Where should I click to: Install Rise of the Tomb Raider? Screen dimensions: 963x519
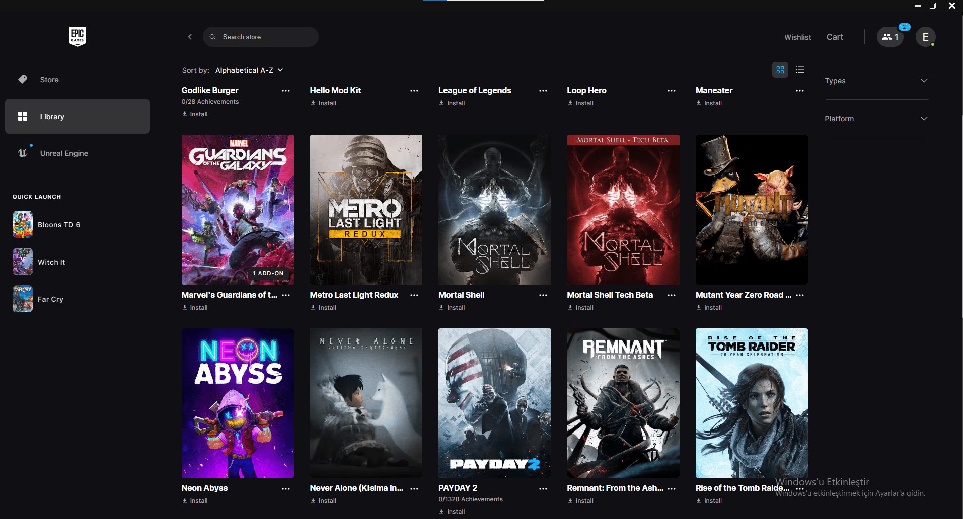point(709,501)
